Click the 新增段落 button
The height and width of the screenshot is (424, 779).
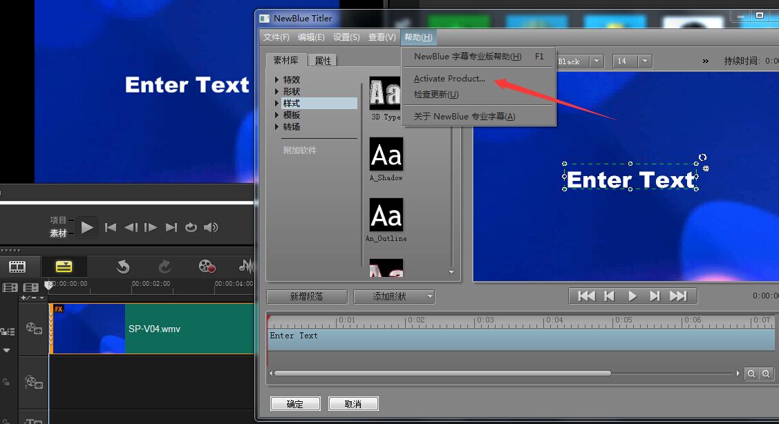[306, 296]
